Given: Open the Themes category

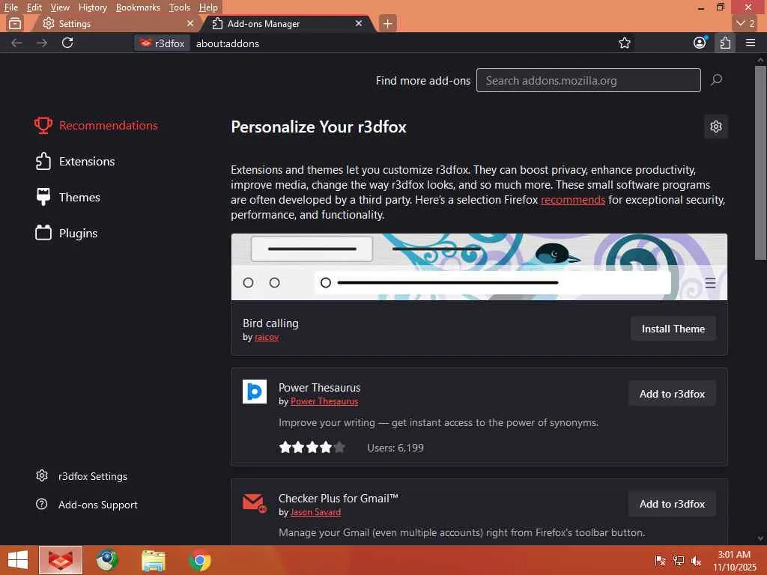Looking at the screenshot, I should 67,197.
